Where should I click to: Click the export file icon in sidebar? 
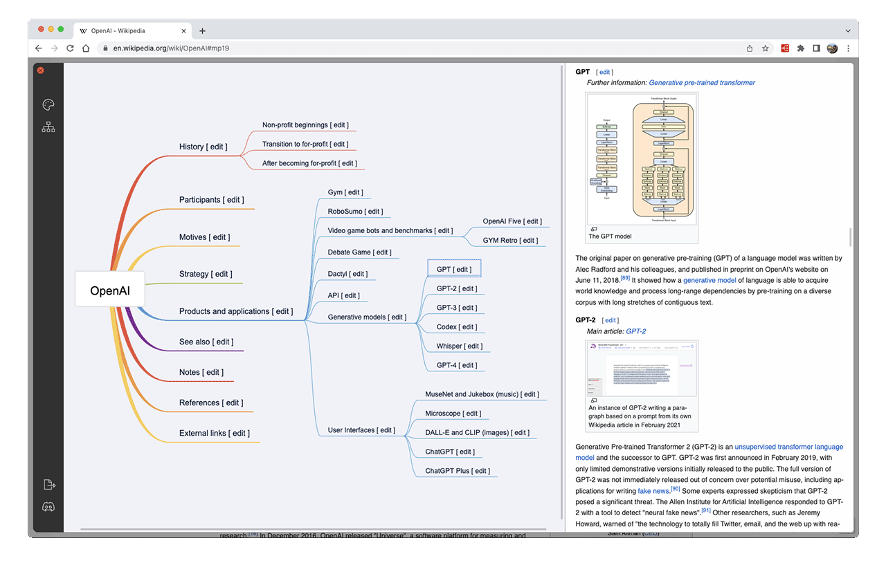click(48, 484)
